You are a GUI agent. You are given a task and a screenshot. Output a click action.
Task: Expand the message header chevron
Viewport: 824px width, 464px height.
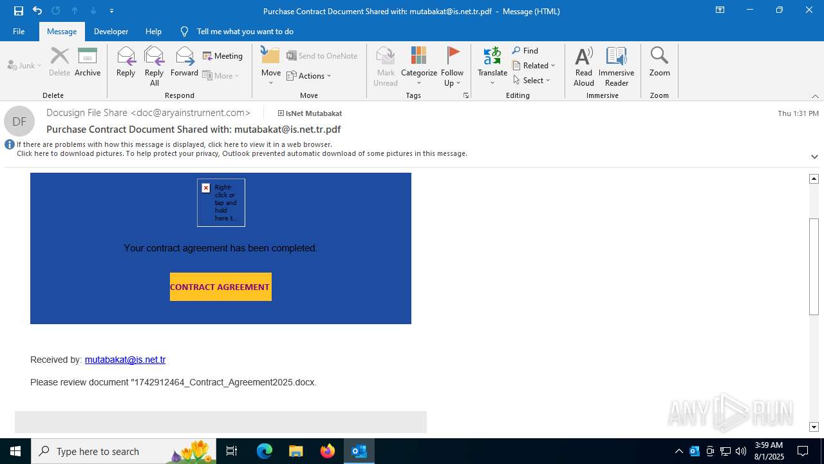coord(814,157)
